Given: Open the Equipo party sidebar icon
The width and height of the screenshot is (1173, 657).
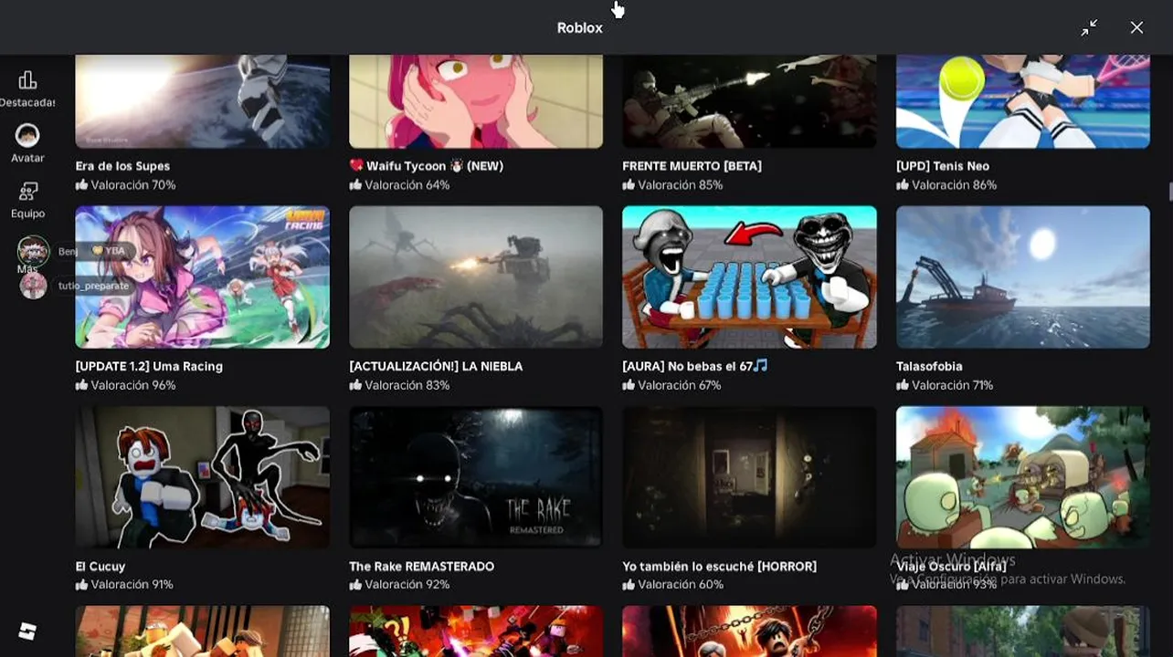Looking at the screenshot, I should click(27, 192).
